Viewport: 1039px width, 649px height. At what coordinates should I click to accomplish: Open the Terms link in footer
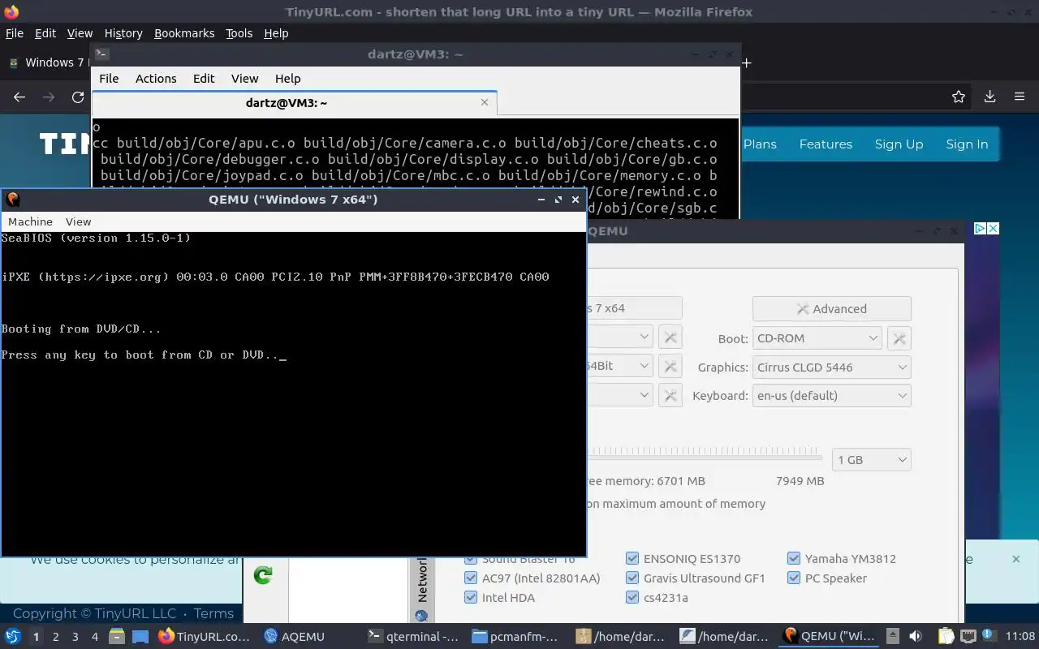click(213, 613)
